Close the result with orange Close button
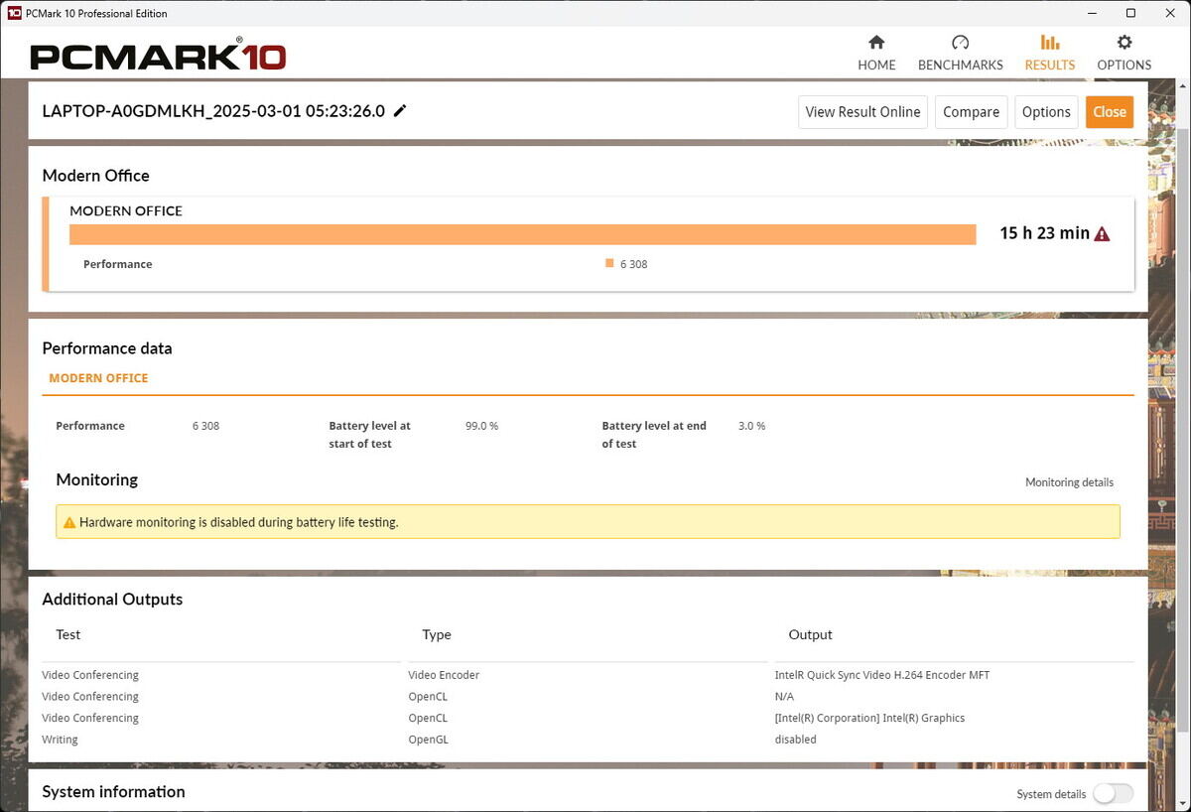 tap(1109, 112)
